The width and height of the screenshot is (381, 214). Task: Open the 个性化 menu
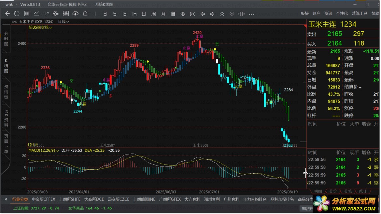click(x=342, y=13)
